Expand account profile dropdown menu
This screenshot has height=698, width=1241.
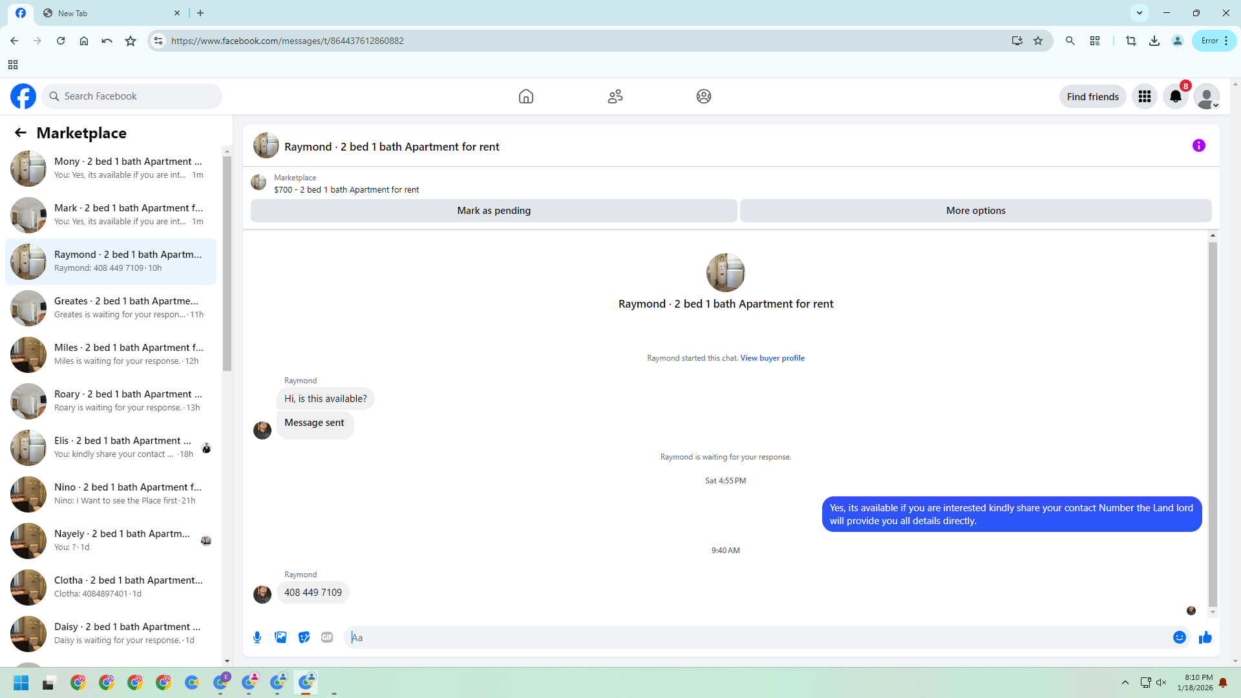(1206, 96)
